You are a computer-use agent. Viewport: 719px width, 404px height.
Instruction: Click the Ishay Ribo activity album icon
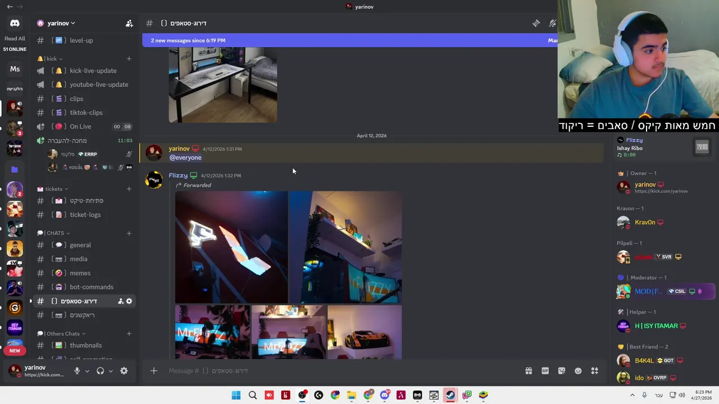702,147
